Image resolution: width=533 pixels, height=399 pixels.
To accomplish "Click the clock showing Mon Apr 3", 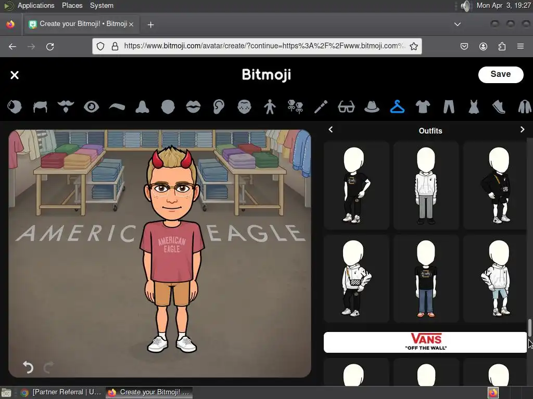I will click(x=503, y=5).
